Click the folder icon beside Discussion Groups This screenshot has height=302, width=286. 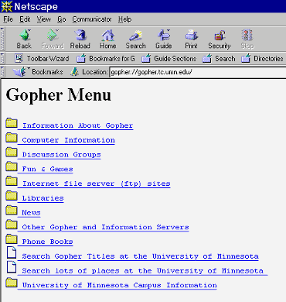[12, 152]
